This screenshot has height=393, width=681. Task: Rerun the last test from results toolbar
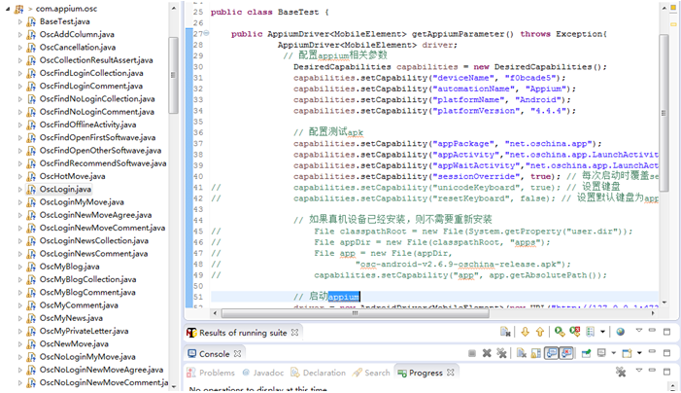pyautogui.click(x=560, y=332)
